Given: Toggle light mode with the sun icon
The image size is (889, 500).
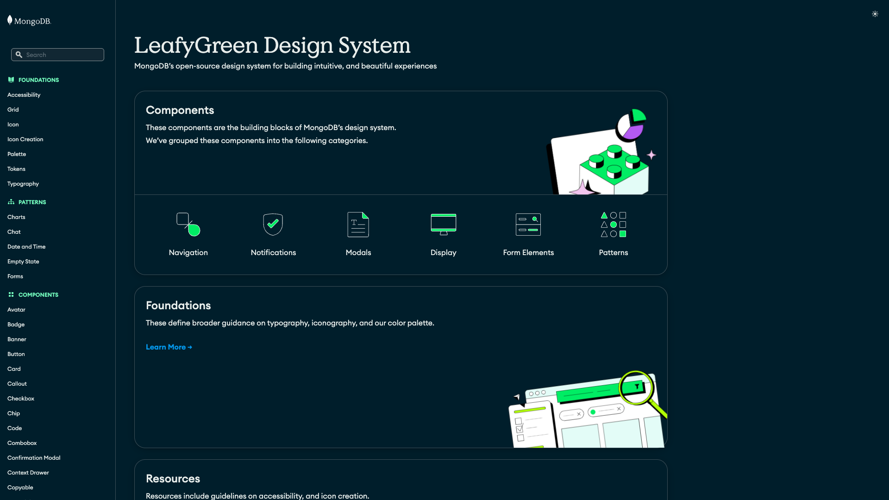Looking at the screenshot, I should tap(875, 14).
